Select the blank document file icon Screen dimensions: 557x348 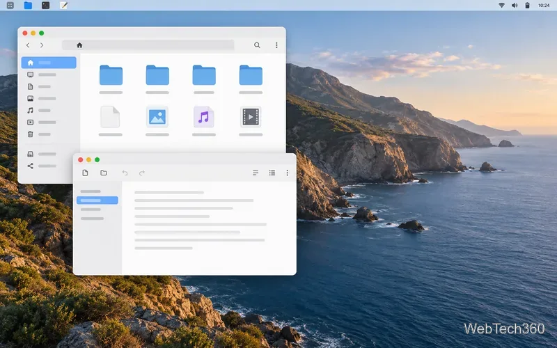pos(110,117)
